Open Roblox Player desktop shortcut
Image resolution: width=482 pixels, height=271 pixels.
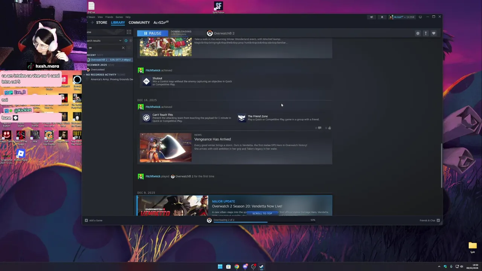(x=21, y=155)
